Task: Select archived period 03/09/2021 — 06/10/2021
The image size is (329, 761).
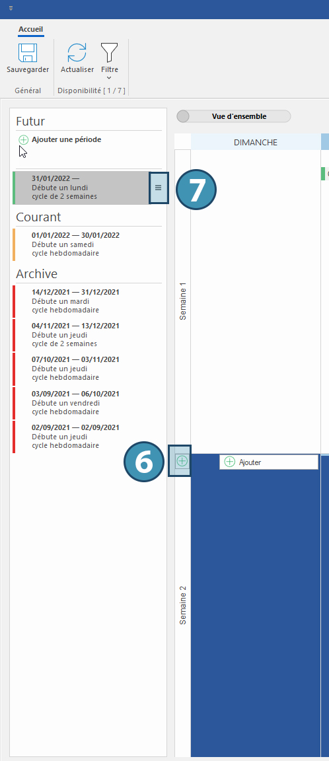Action: (x=87, y=403)
